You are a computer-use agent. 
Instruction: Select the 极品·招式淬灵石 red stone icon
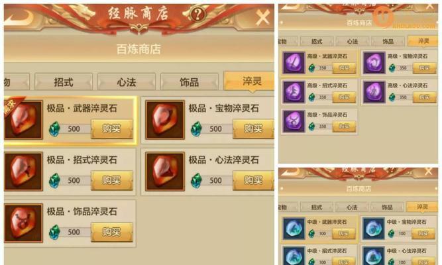23,172
